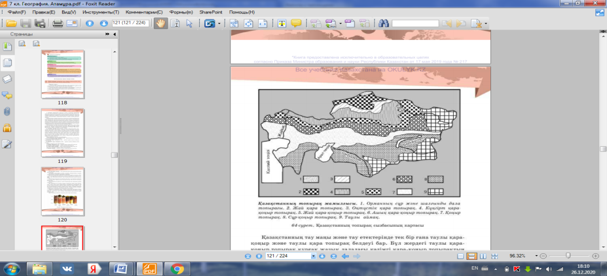Open a file with the folder icon
The height and width of the screenshot is (276, 607).
coord(11,23)
